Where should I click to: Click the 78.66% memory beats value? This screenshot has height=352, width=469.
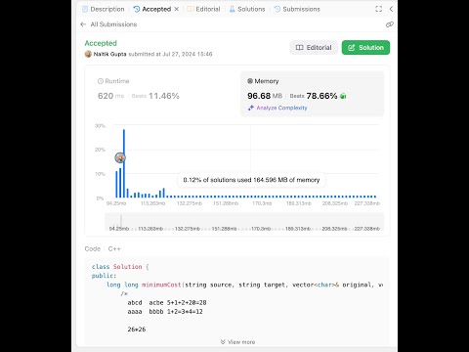coord(321,96)
